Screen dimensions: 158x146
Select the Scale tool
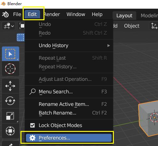(x=10, y=116)
